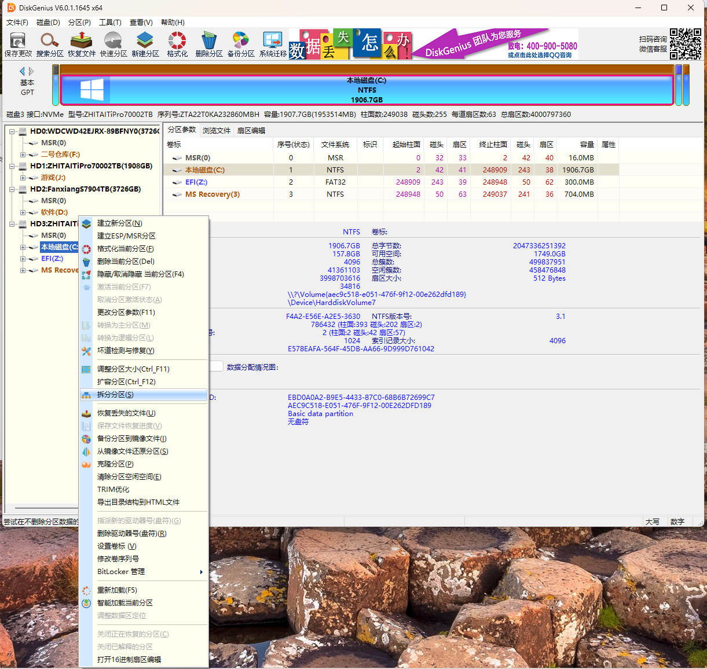Click the 1906.7GB capacity cell
The image size is (707, 669).
(578, 170)
